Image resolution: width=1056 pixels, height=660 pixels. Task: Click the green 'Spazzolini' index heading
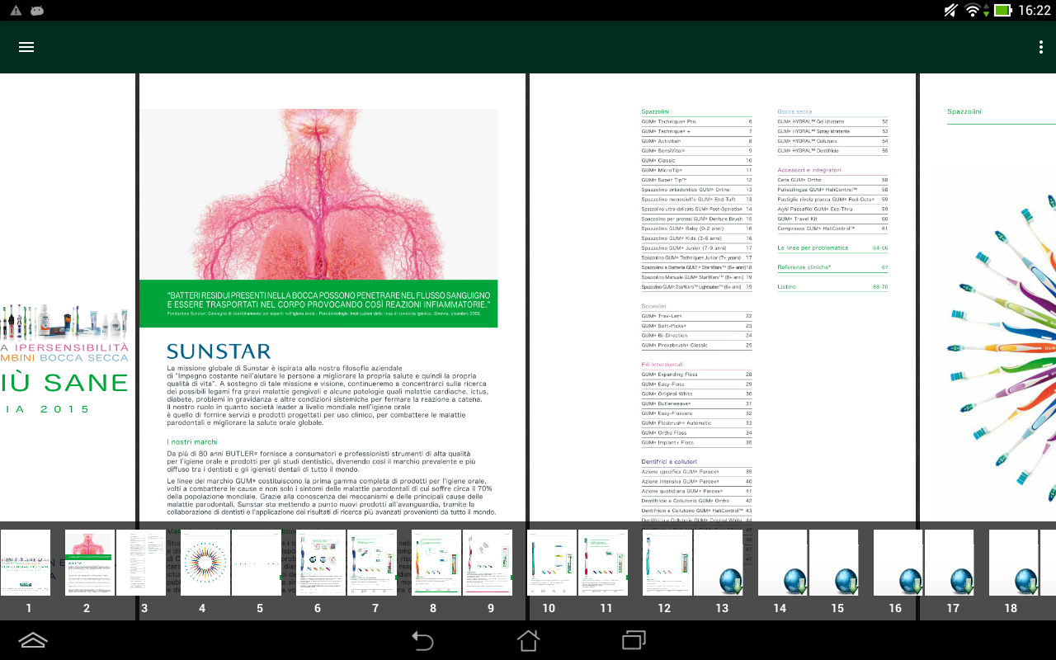click(x=655, y=111)
